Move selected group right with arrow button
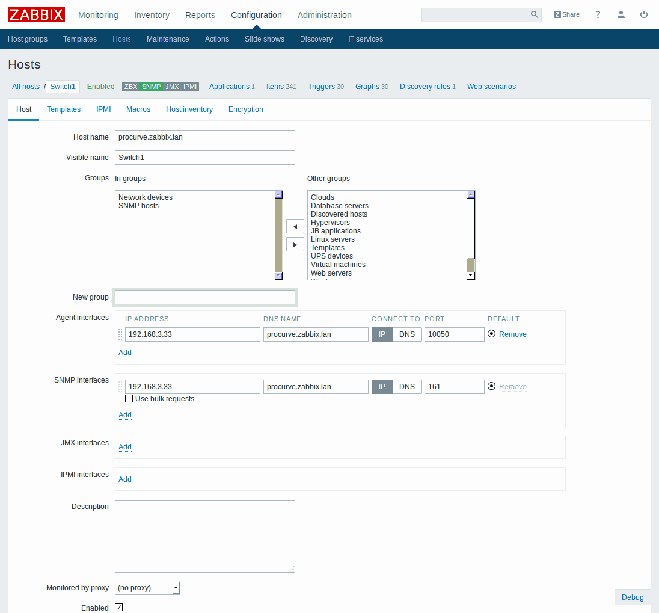The image size is (659, 613). pos(295,244)
